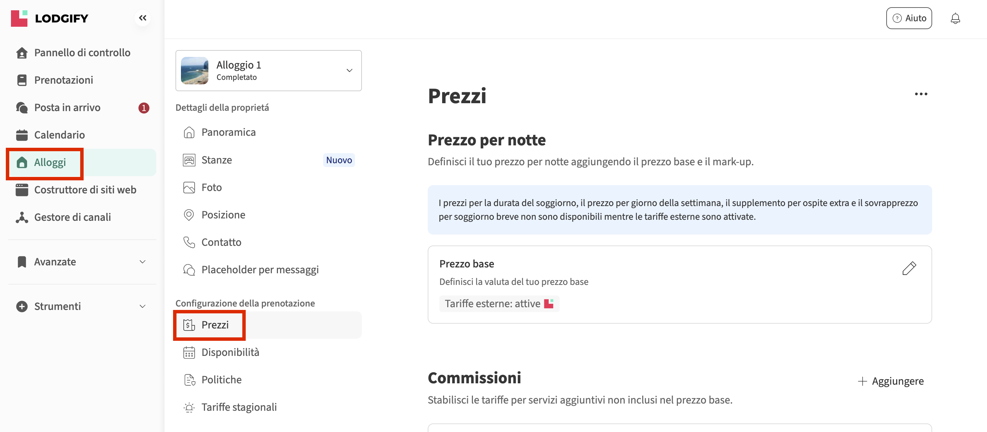Click the pencil icon to edit Prezzo base
Viewport: 987px width, 432px height.
[909, 268]
